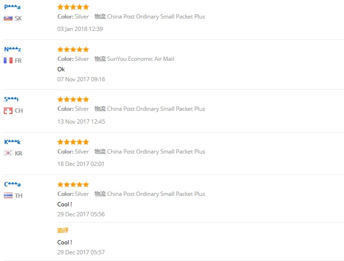Click the 'Ok' review comment text
Viewport: 344px width, 261px height.
click(61, 69)
